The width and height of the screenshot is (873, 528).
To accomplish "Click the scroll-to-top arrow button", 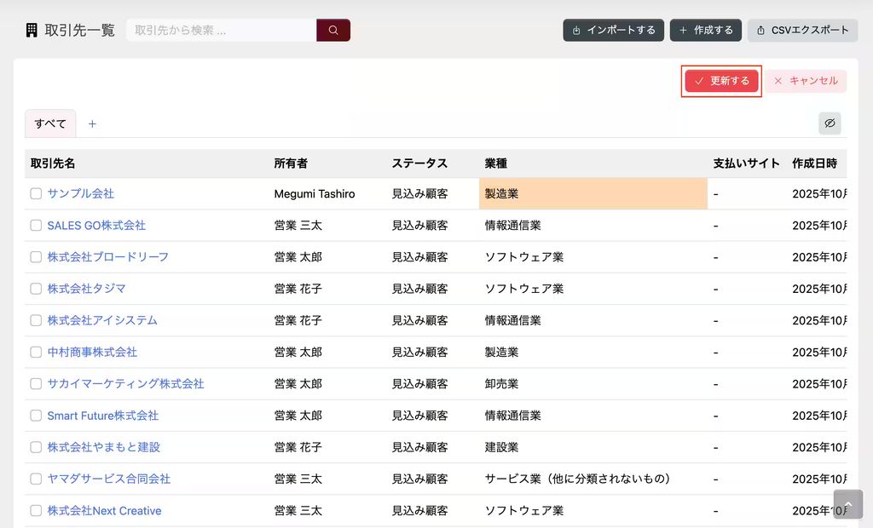I will point(848,504).
